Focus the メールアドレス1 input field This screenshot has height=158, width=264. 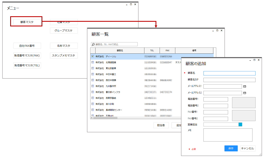(x=222, y=86)
